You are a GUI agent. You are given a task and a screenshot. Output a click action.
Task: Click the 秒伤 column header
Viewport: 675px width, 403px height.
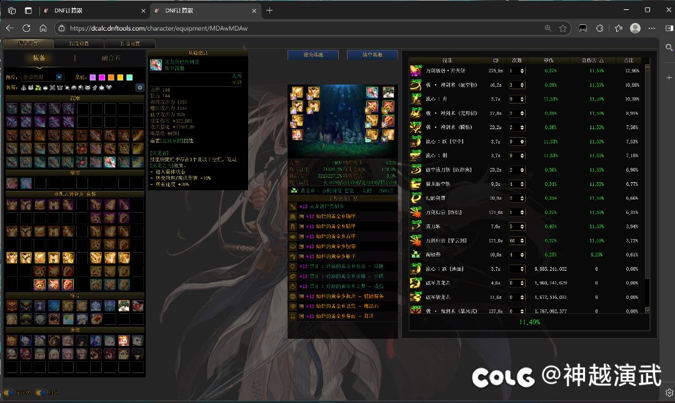click(x=549, y=61)
